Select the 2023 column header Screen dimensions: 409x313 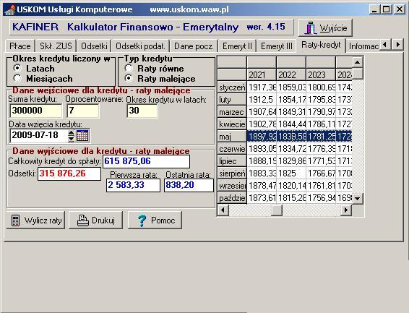[x=321, y=75]
